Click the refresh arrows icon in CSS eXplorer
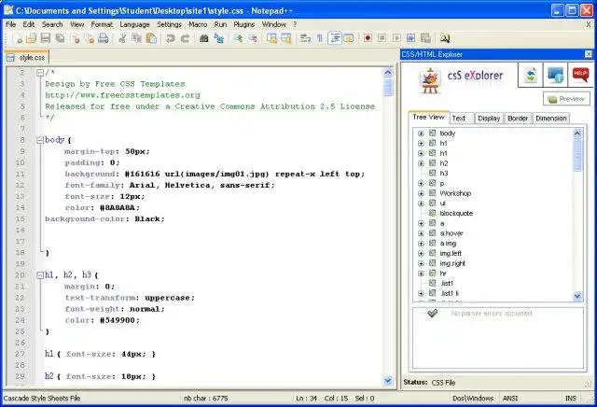Image resolution: width=597 pixels, height=407 pixels. [531, 75]
